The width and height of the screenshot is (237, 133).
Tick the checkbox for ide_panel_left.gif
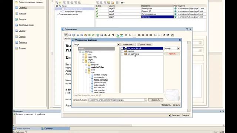pyautogui.click(x=122, y=48)
